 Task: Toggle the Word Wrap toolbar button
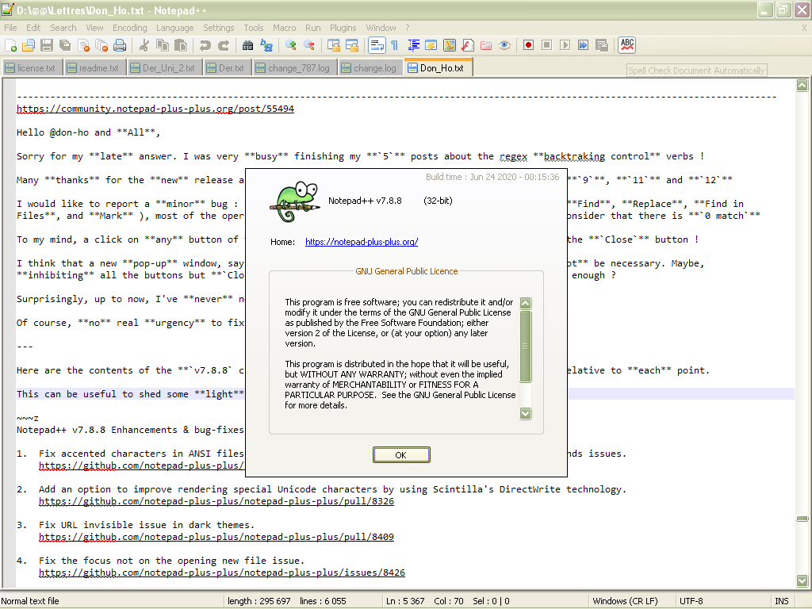click(x=377, y=45)
